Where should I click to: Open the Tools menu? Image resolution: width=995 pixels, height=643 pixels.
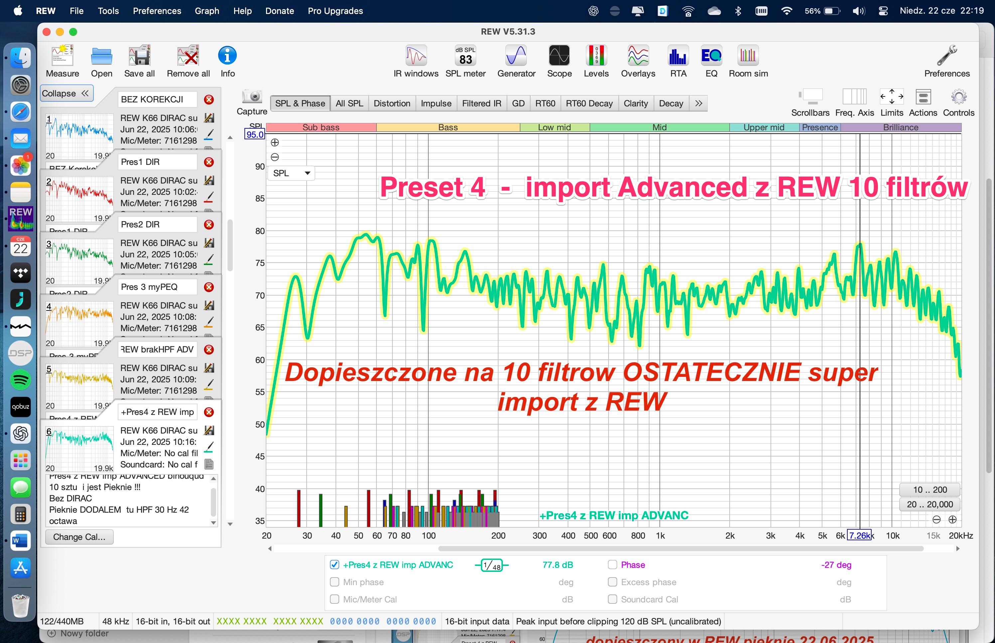click(108, 11)
